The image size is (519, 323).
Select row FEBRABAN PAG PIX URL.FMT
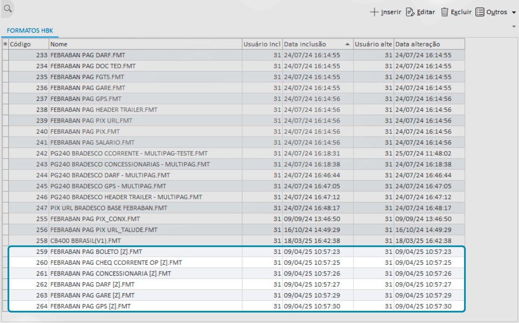pos(234,120)
